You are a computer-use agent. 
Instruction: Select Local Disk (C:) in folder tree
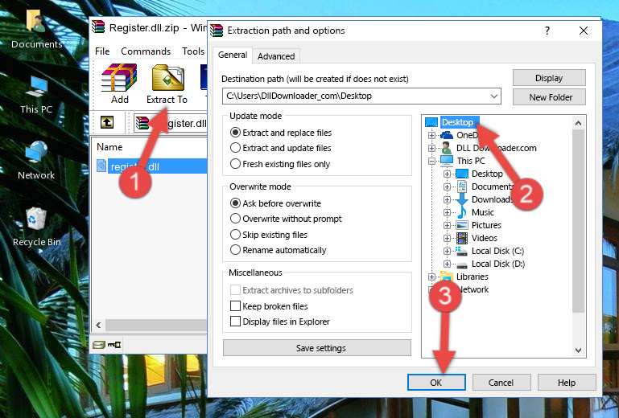(497, 251)
